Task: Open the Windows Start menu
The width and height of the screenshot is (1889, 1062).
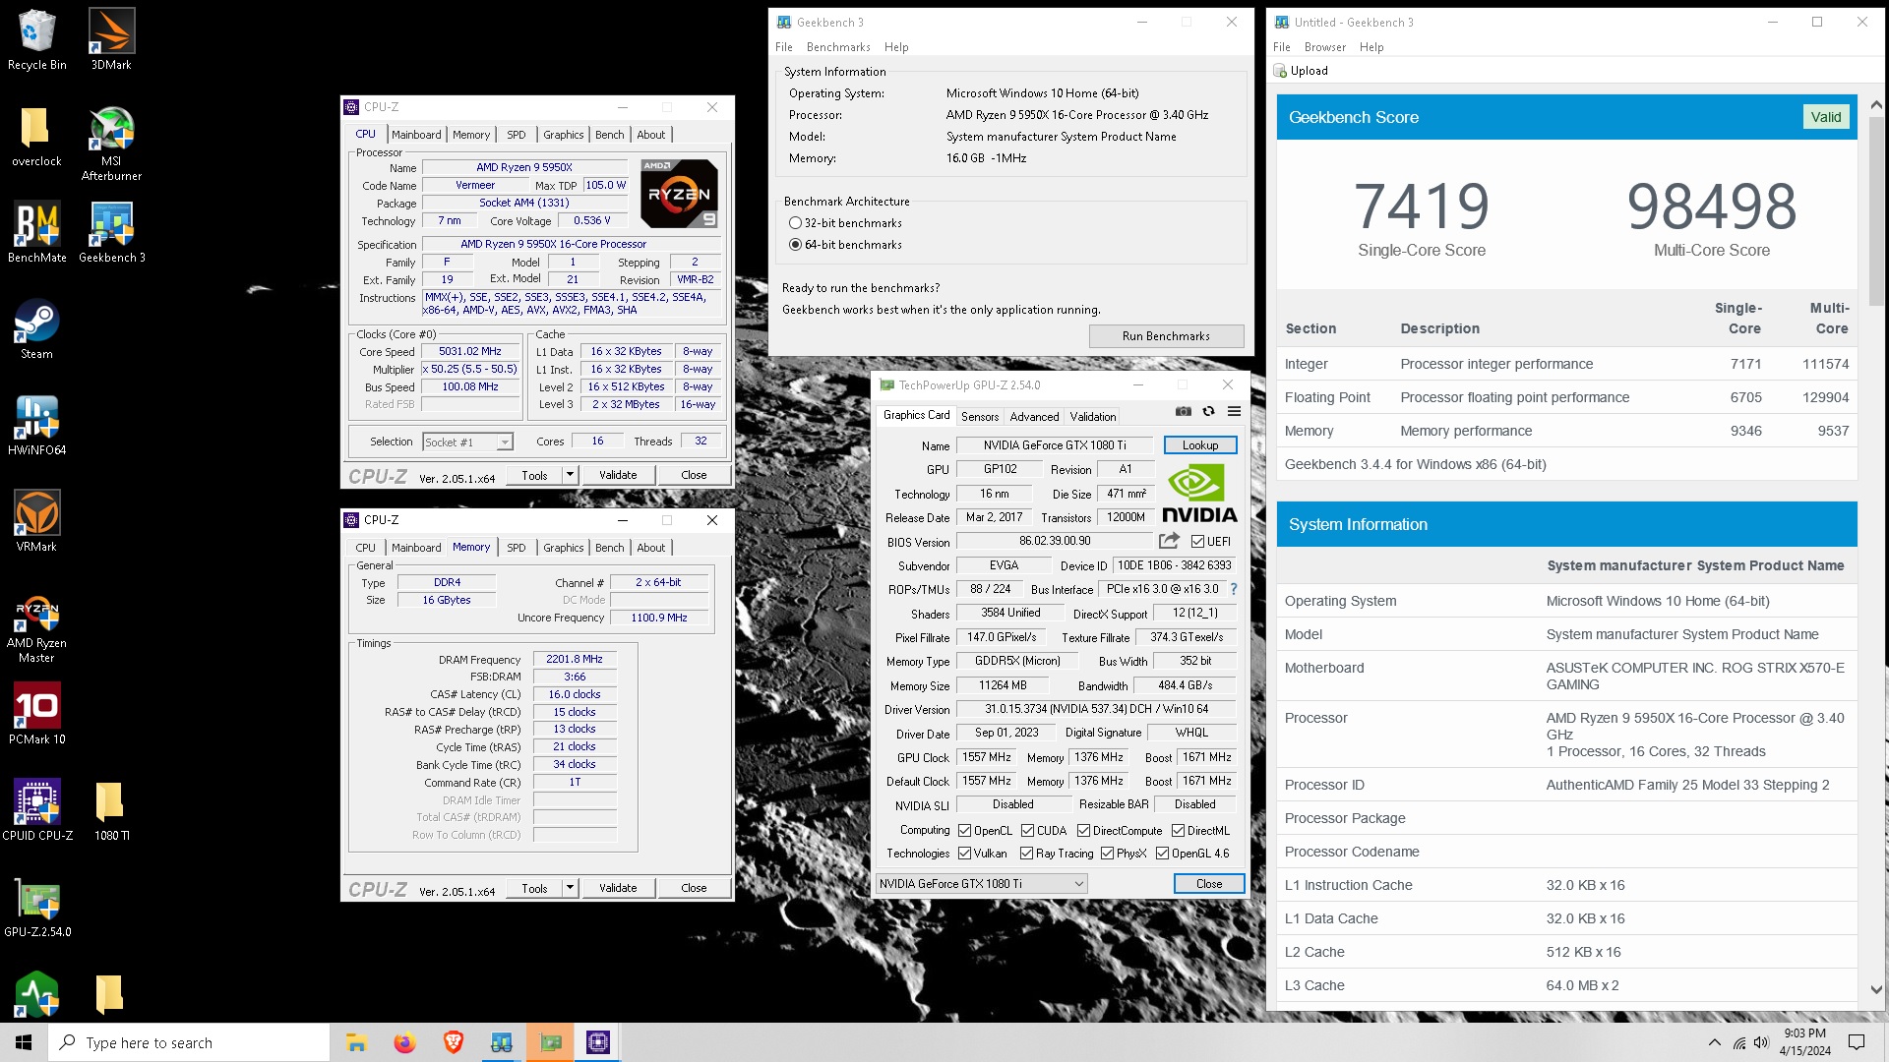Action: [24, 1042]
